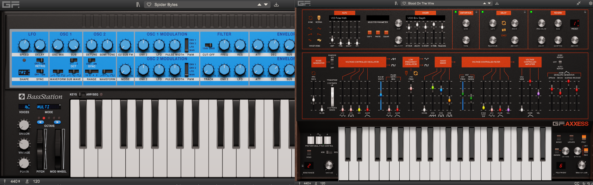Toggle the Distortion power LED
This screenshot has height=185, width=593.
point(456,12)
